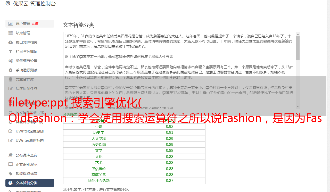The width and height of the screenshot is (330, 192).
Task: Click the 小说 category cell
Action: (x=99, y=127)
